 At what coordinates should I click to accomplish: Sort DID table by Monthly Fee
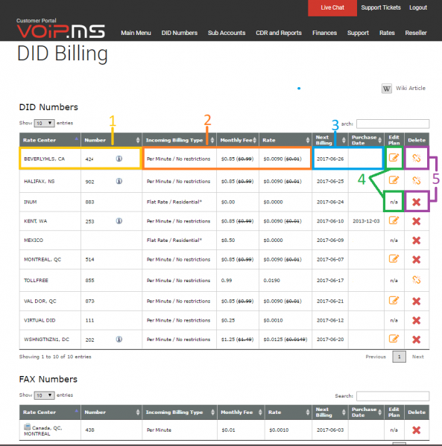click(x=238, y=140)
